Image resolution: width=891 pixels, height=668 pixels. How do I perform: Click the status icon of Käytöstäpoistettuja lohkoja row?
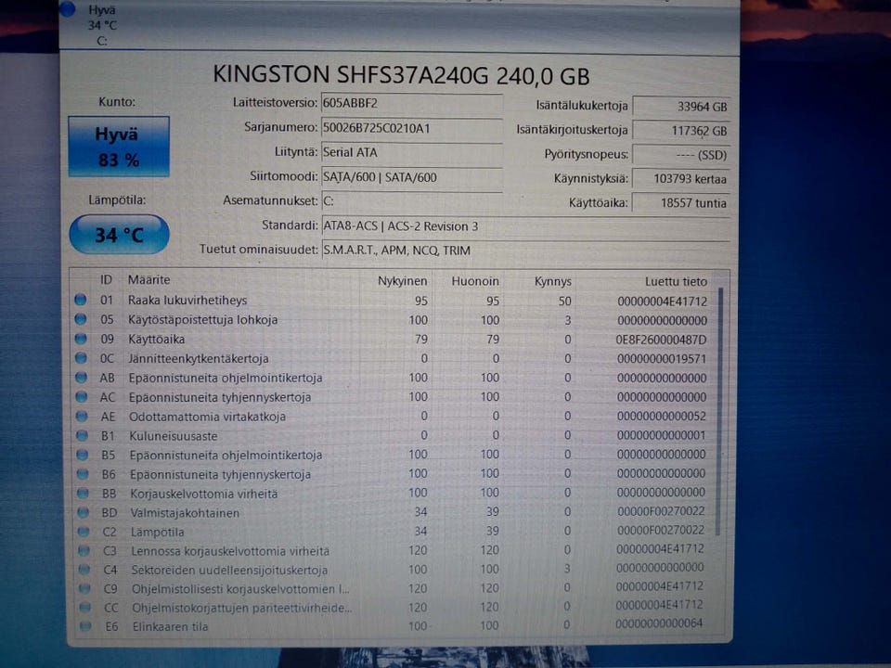(81, 319)
